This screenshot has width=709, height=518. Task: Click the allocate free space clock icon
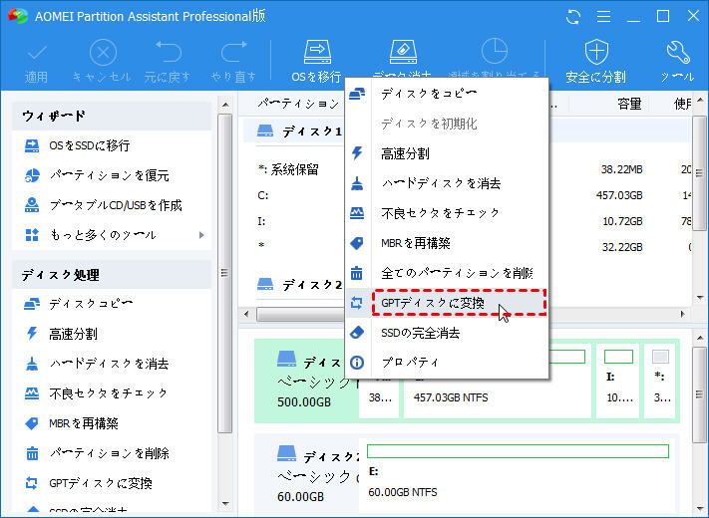(x=494, y=51)
